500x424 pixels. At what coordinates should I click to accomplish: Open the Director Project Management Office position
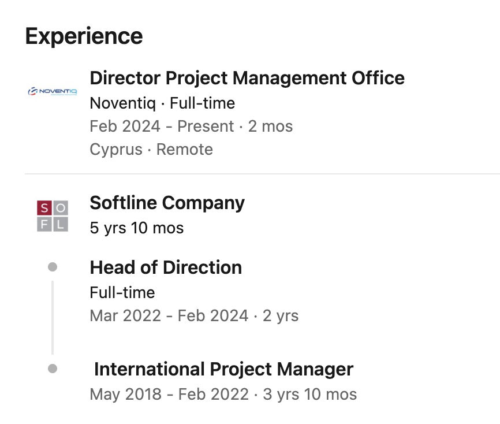pos(247,78)
